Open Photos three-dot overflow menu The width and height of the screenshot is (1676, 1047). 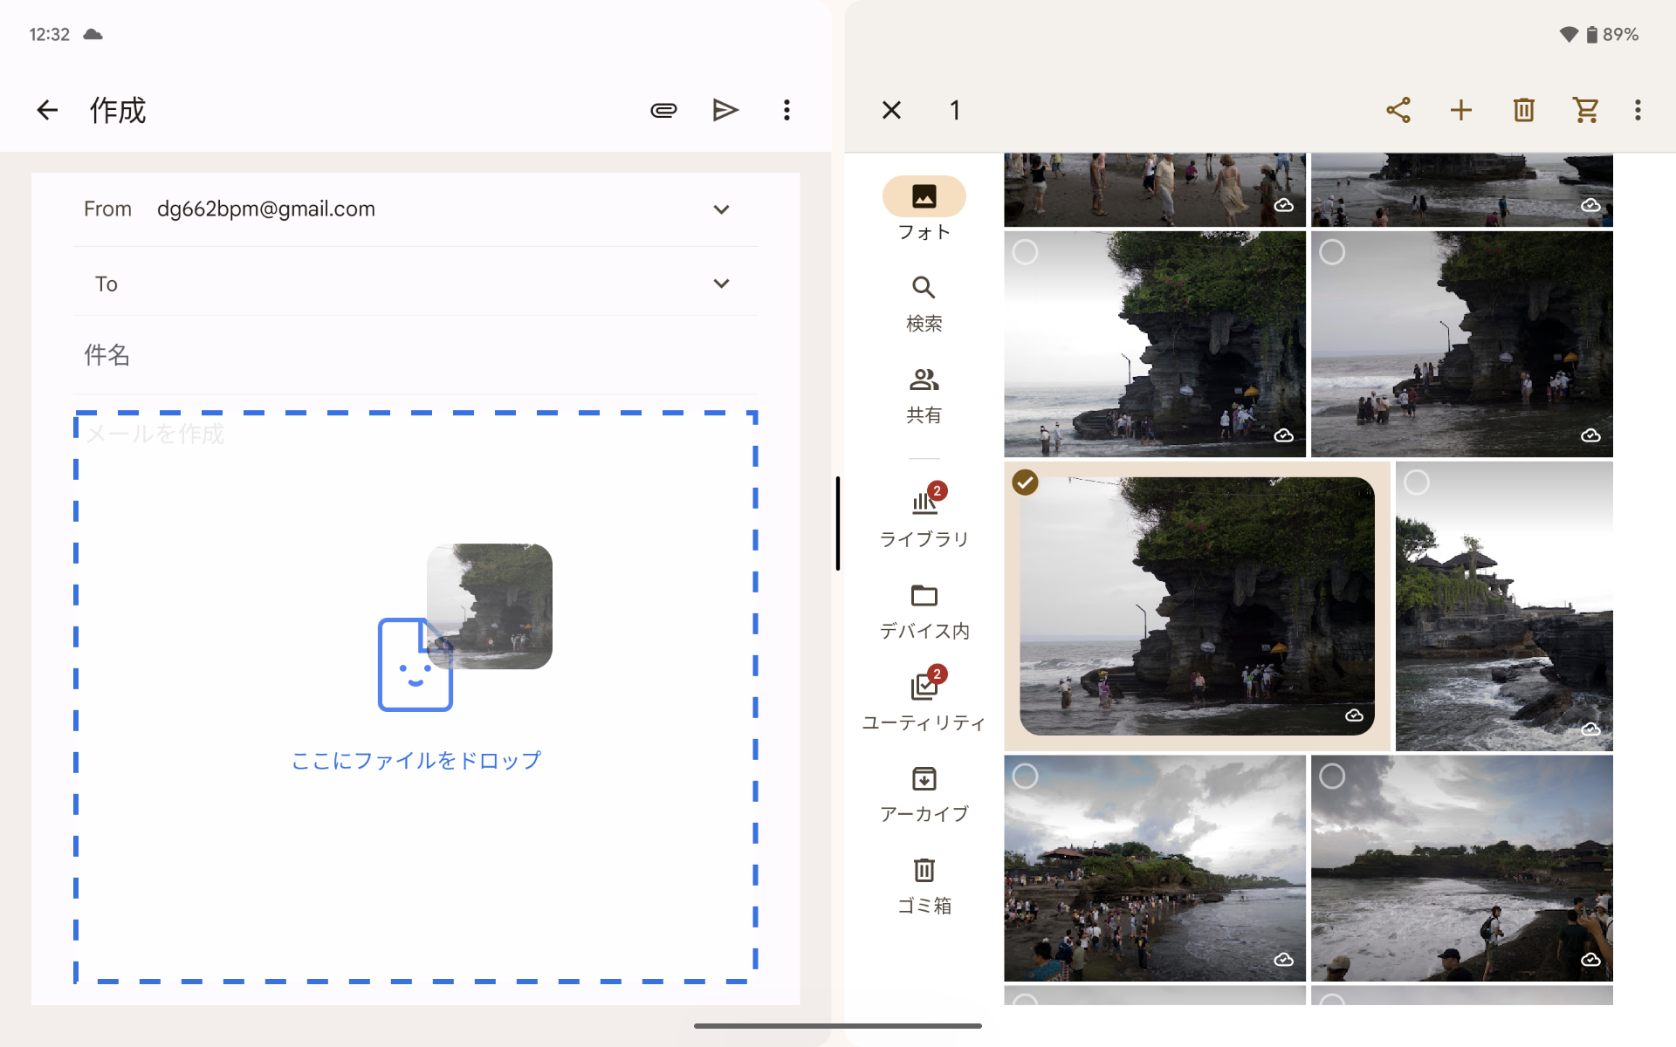tap(1638, 110)
